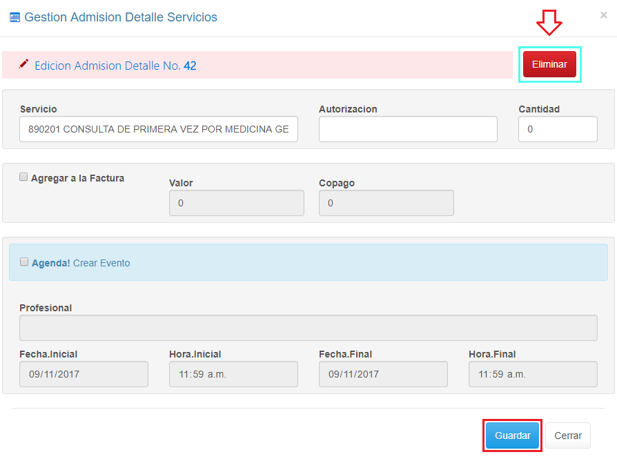Focus the Autorizacion text field
The image size is (617, 470).
407,129
